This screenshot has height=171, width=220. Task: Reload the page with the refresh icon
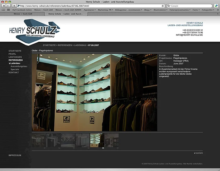pos(163,6)
